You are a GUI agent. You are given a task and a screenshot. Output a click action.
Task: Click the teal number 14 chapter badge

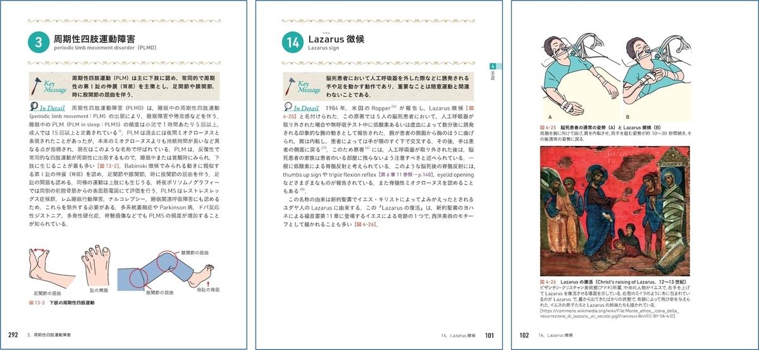click(x=293, y=42)
